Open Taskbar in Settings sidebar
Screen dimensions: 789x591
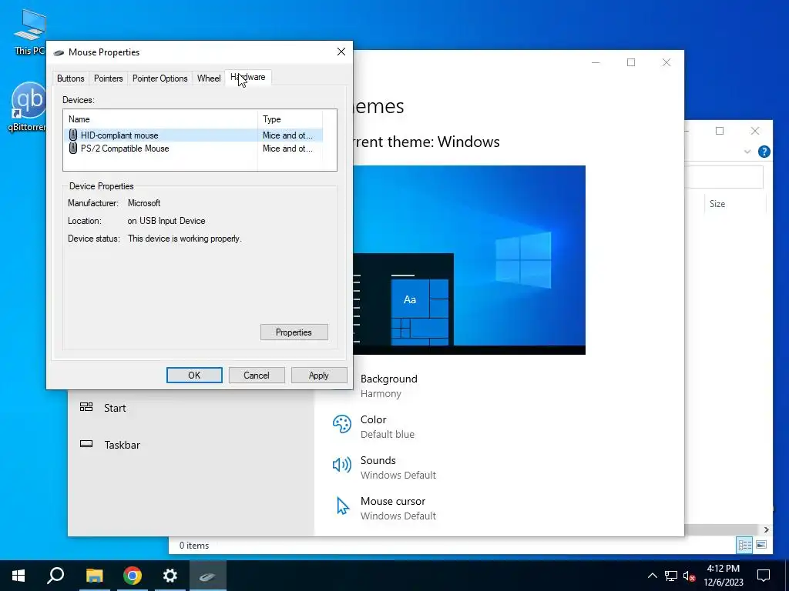(x=123, y=445)
